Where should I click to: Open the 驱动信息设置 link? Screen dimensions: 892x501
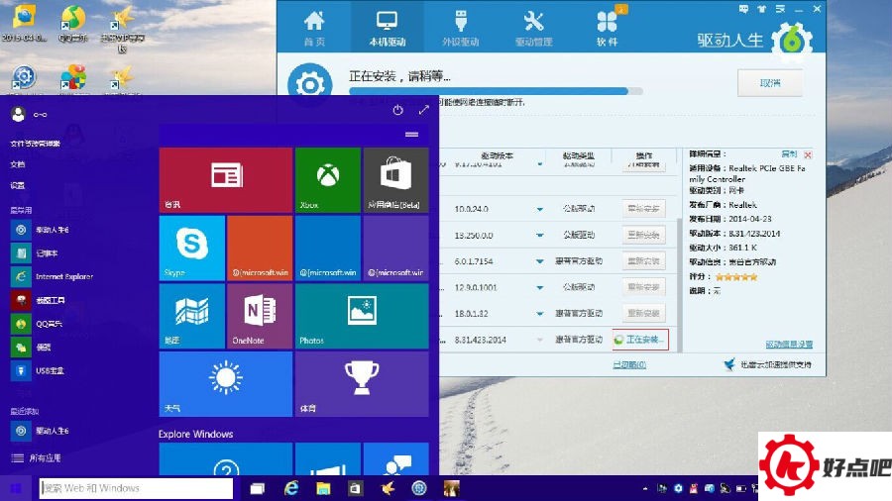[789, 345]
